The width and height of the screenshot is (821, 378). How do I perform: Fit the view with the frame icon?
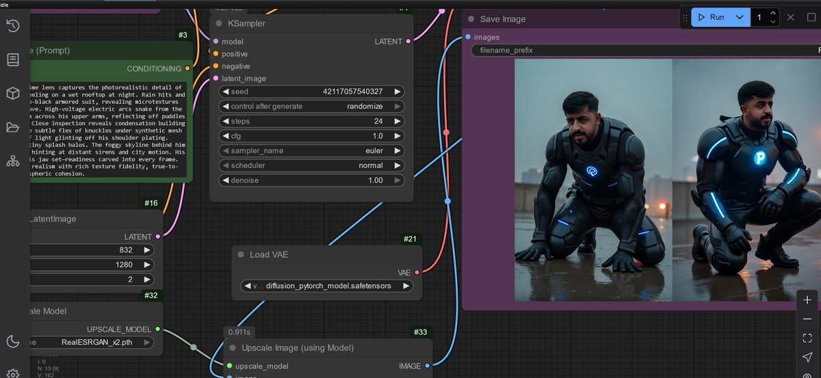coord(807,338)
